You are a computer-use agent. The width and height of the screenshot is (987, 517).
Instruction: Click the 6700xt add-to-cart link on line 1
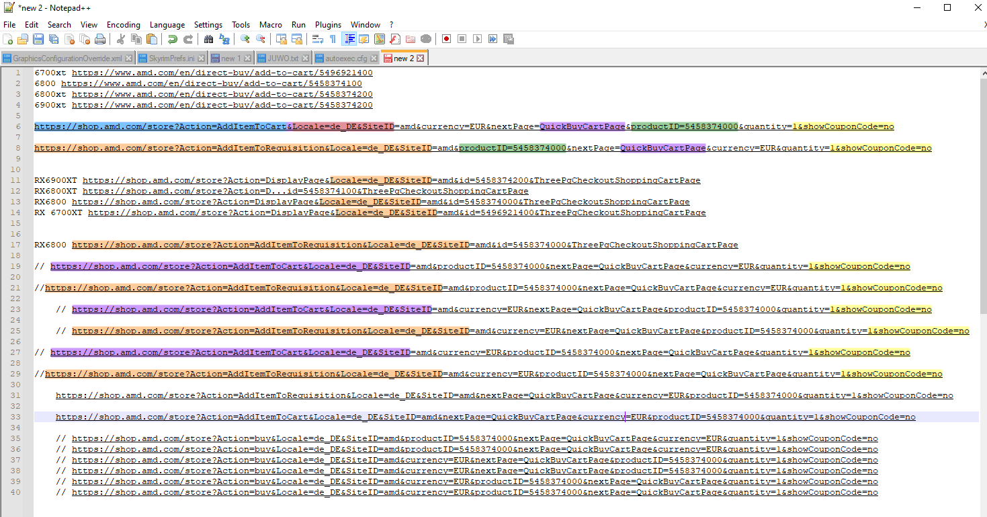pos(222,73)
